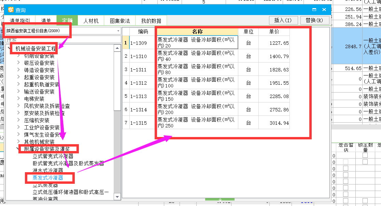Image resolution: width=381 pixels, height=206 pixels.
Task: Click the 单价 column header
Action: coord(274,31)
